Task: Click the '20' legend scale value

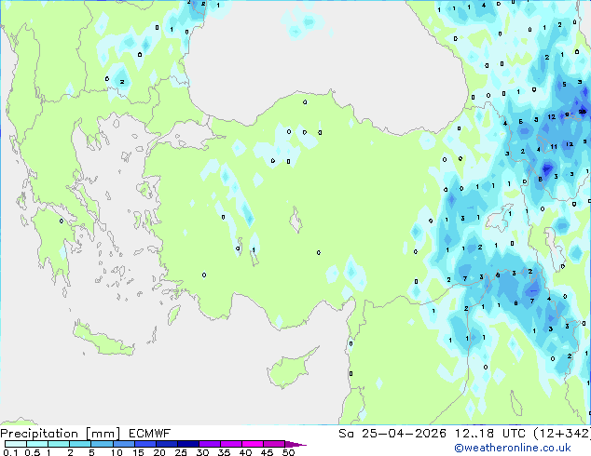Action: click(x=159, y=452)
